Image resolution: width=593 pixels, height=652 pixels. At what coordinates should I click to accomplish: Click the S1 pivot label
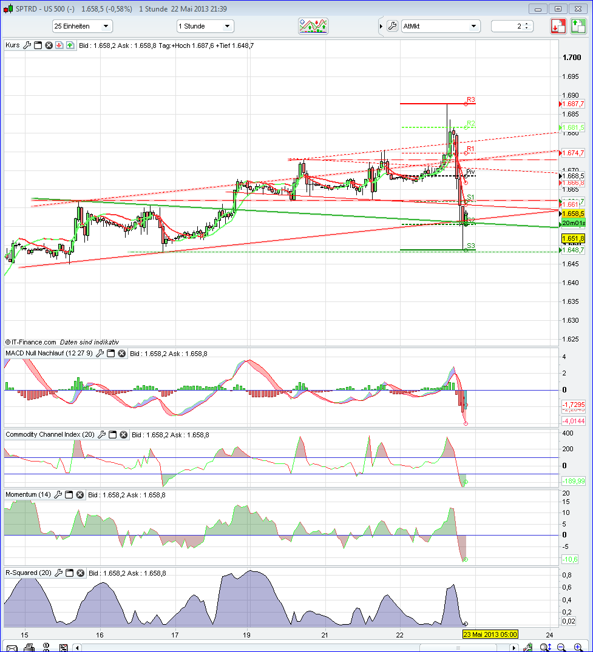(470, 197)
